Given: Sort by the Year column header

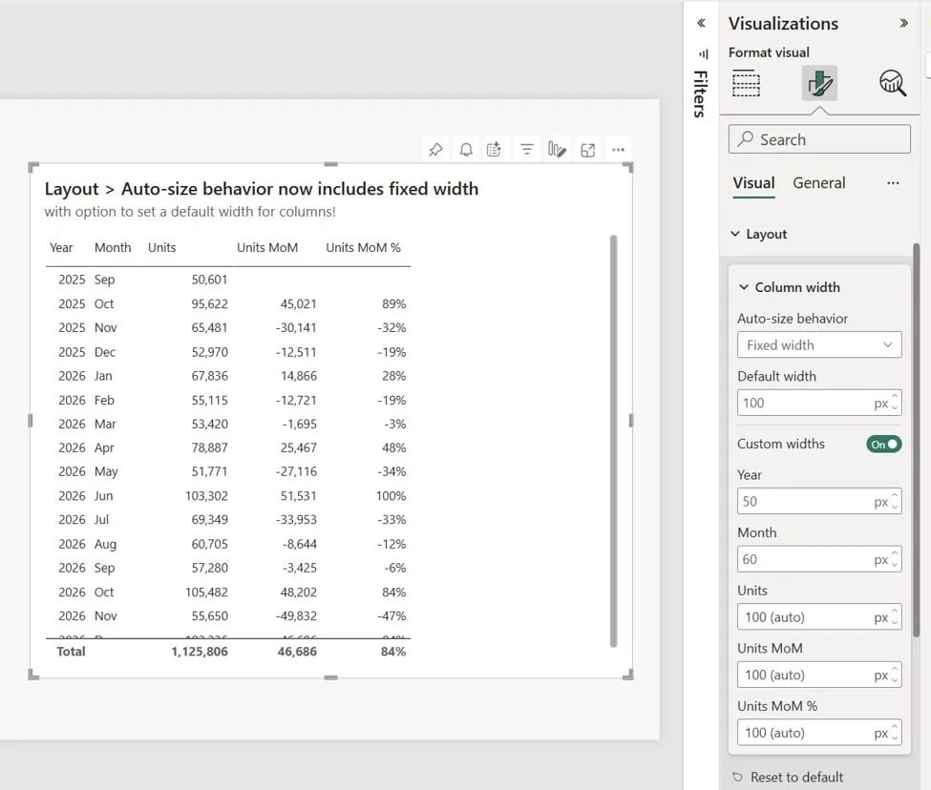Looking at the screenshot, I should [x=61, y=248].
